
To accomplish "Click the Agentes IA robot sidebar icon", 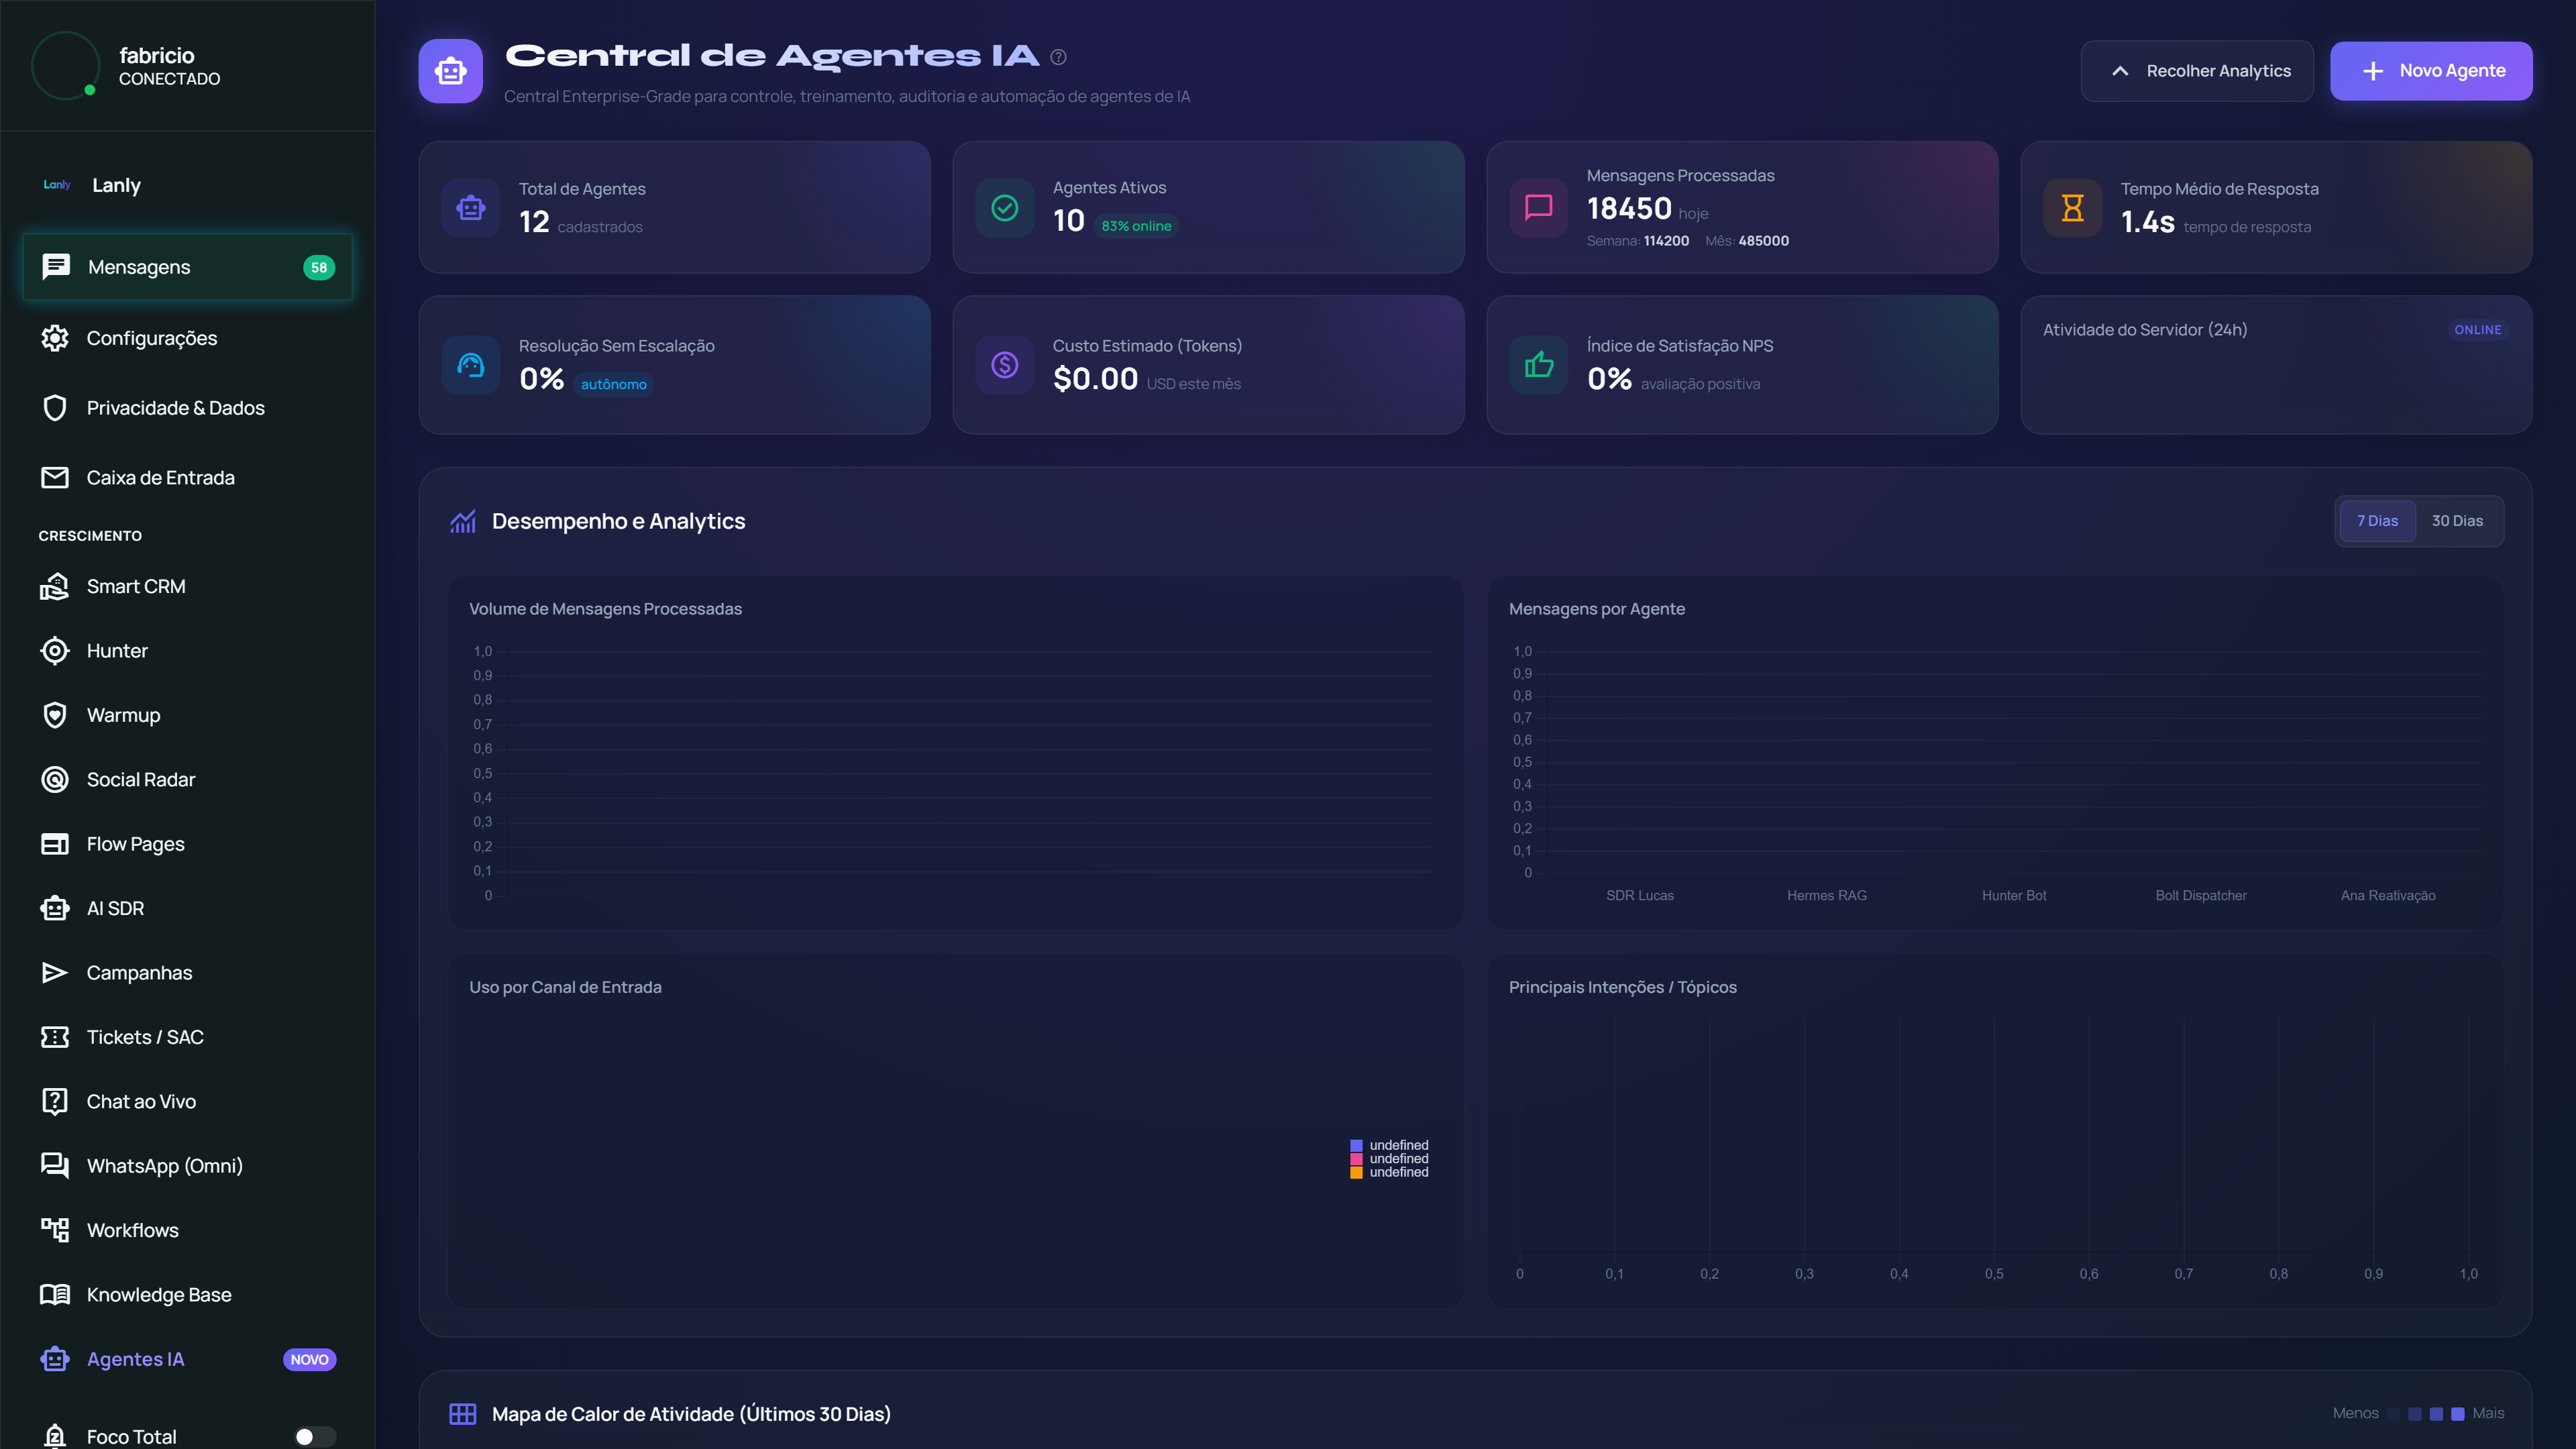I will pyautogui.click(x=55, y=1359).
